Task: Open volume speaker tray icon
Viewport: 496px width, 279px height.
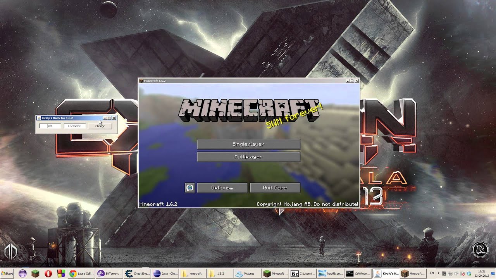Action: (456, 273)
